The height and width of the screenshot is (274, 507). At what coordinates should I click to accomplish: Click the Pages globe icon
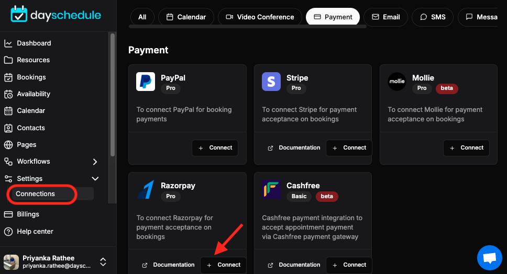tap(8, 145)
